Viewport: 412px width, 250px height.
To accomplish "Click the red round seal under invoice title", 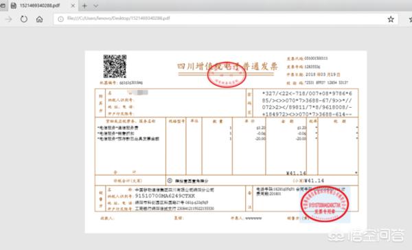I will coord(227,74).
